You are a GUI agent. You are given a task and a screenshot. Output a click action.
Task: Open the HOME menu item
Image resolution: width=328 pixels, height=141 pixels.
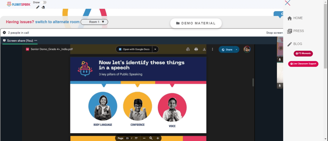coord(295,18)
